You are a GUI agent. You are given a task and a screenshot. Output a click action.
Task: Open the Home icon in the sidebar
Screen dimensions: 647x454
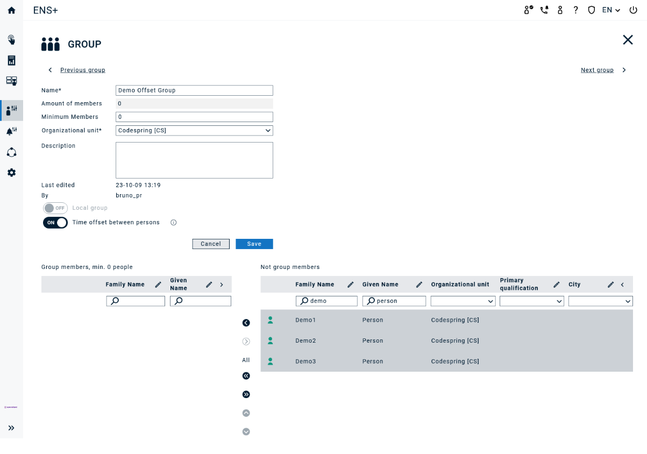pos(11,10)
